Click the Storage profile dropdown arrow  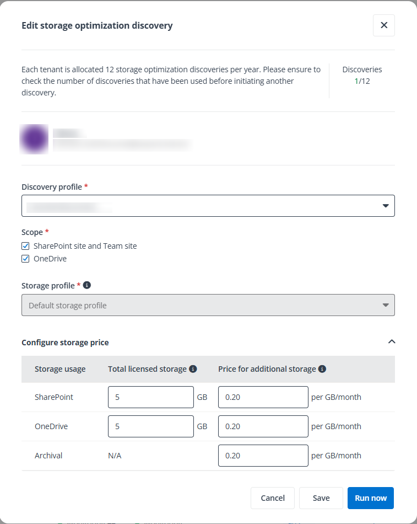click(x=385, y=304)
